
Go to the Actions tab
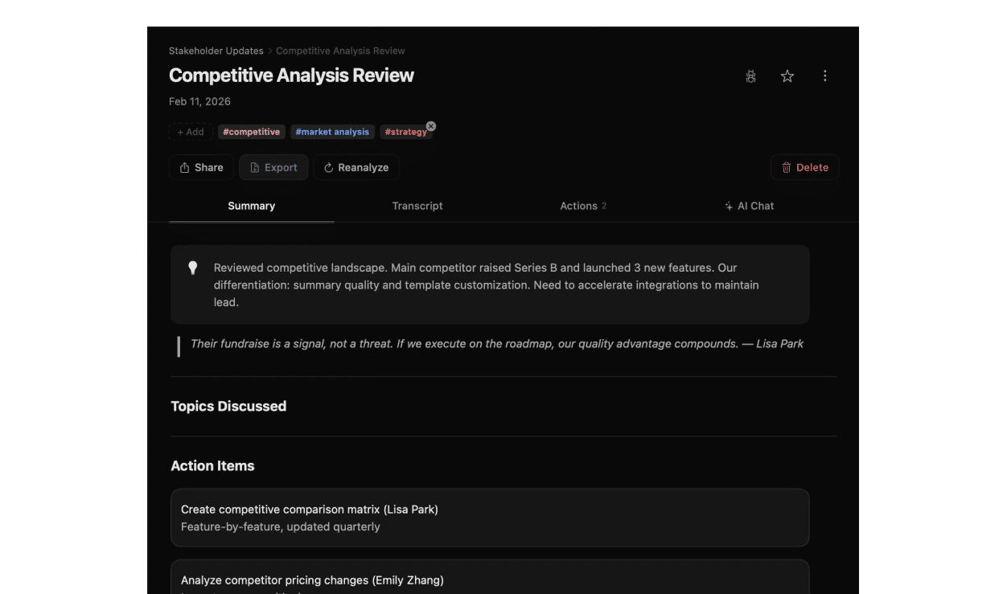click(583, 206)
